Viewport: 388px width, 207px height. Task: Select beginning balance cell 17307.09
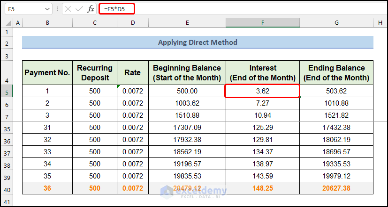[187, 128]
